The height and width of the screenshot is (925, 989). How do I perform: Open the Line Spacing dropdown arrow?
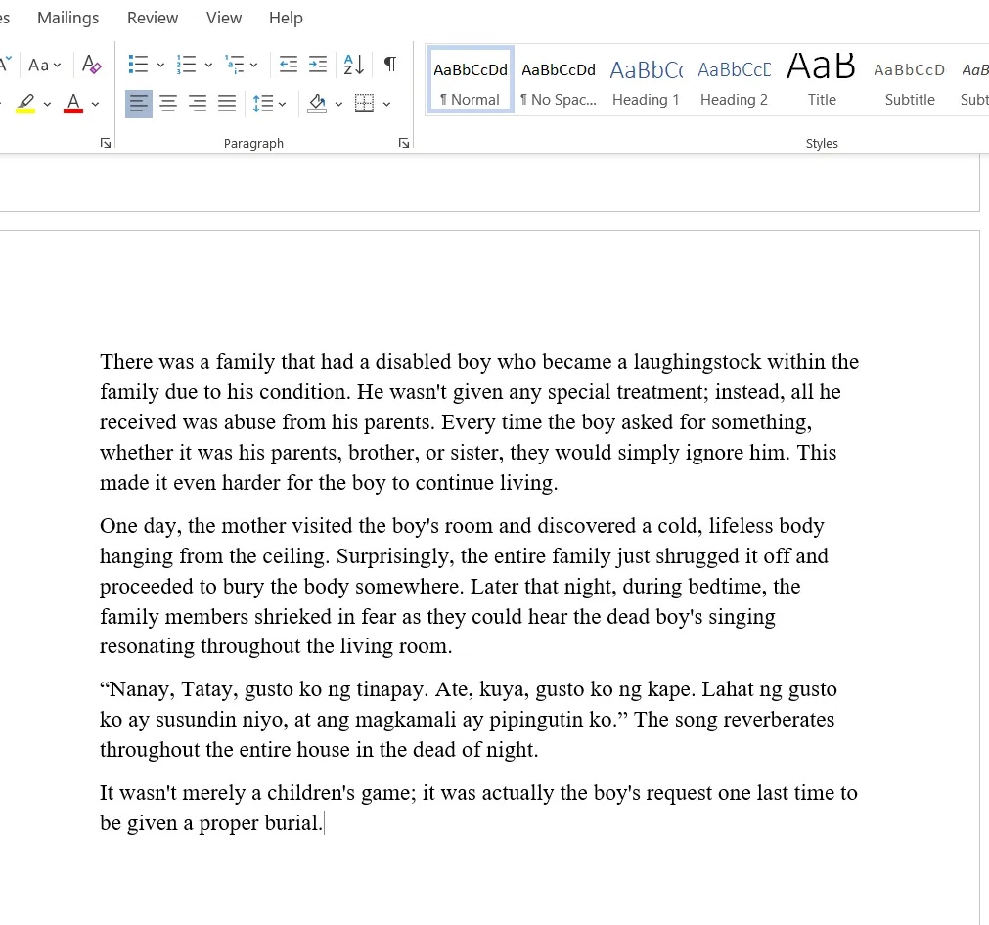[x=282, y=104]
